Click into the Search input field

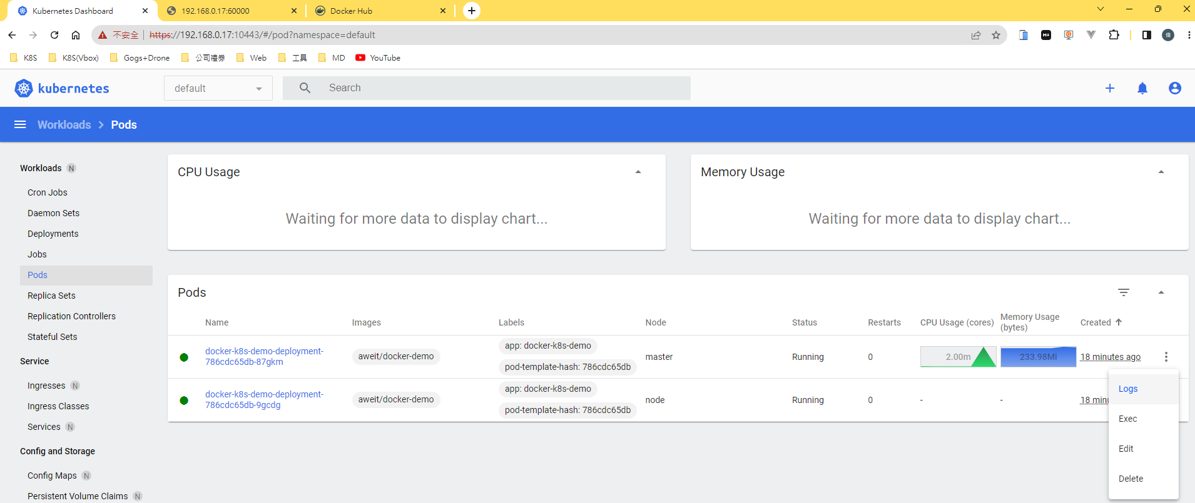(x=487, y=88)
